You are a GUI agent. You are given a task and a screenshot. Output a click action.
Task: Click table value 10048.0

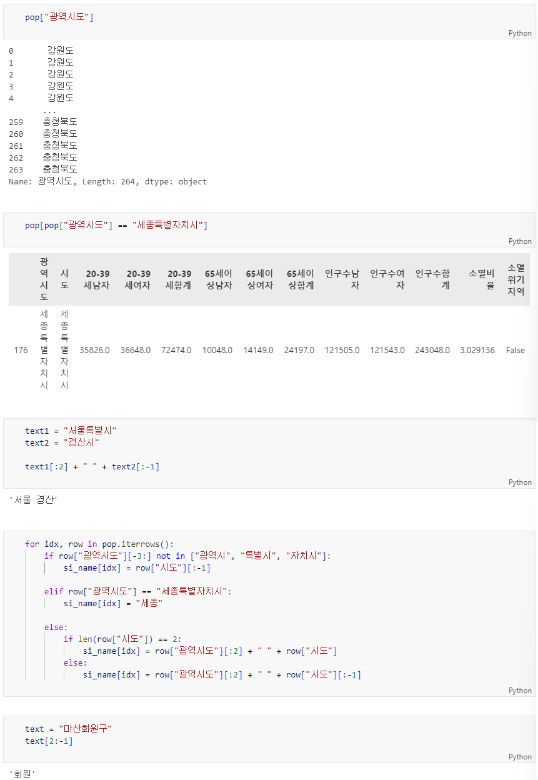(x=217, y=350)
